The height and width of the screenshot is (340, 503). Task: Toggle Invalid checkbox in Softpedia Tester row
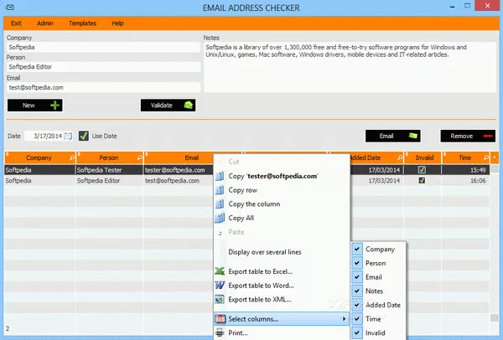422,169
